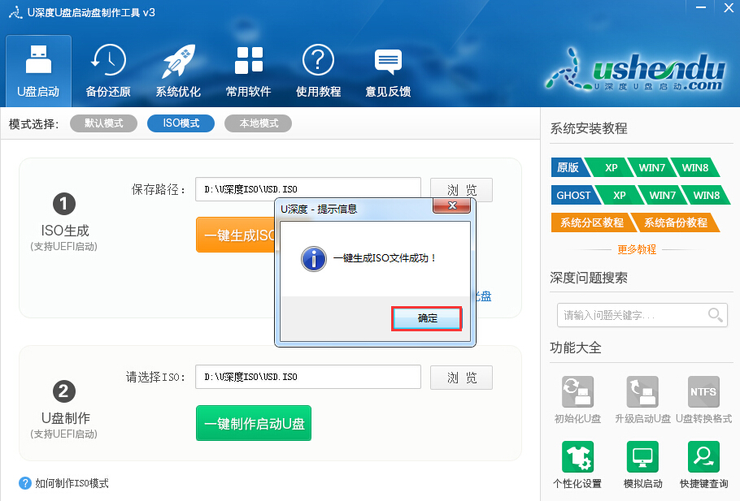Open the 系统优化 rocket icon section
Viewport: 740px width, 501px height.
coord(178,71)
